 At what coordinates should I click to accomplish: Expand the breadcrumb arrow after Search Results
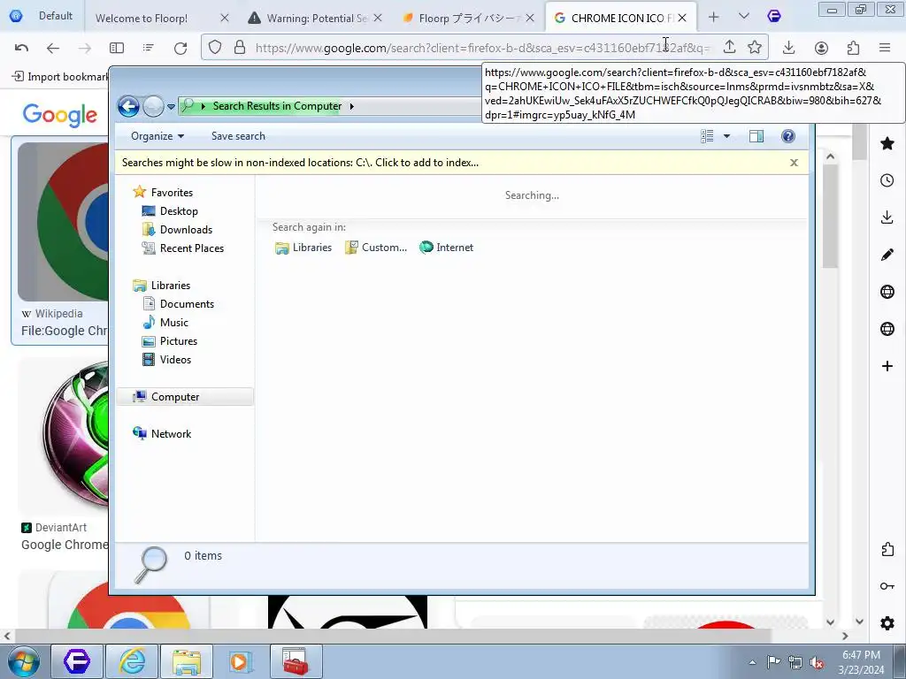click(x=351, y=106)
